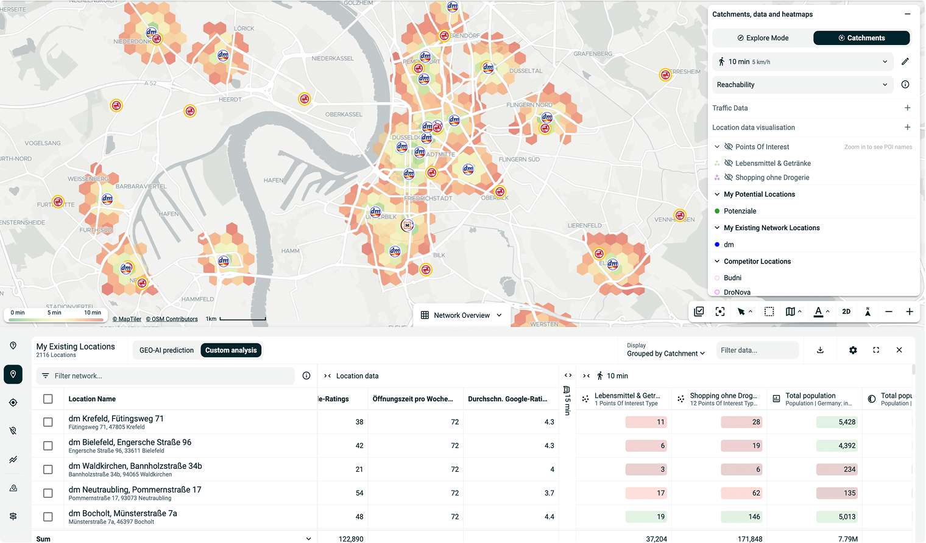The height and width of the screenshot is (543, 926).
Task: Open the filter network info icon
Action: tap(306, 376)
